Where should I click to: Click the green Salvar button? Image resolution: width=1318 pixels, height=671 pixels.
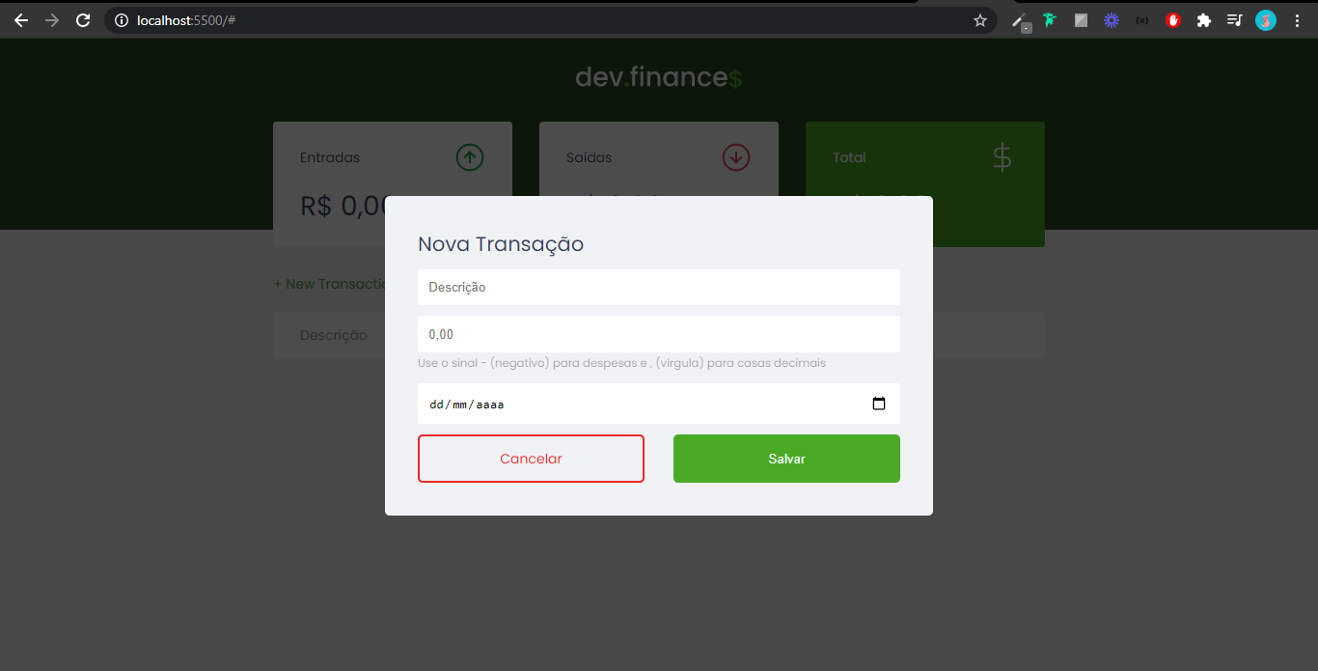pos(786,459)
